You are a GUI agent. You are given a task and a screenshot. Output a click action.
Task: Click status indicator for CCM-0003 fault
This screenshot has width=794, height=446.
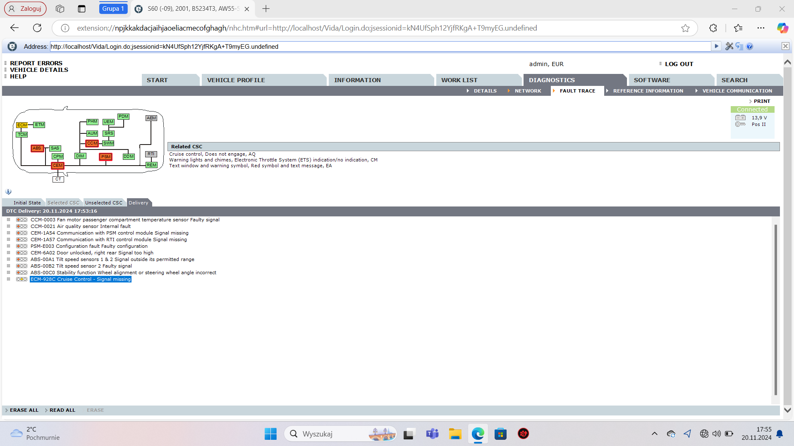click(x=22, y=220)
